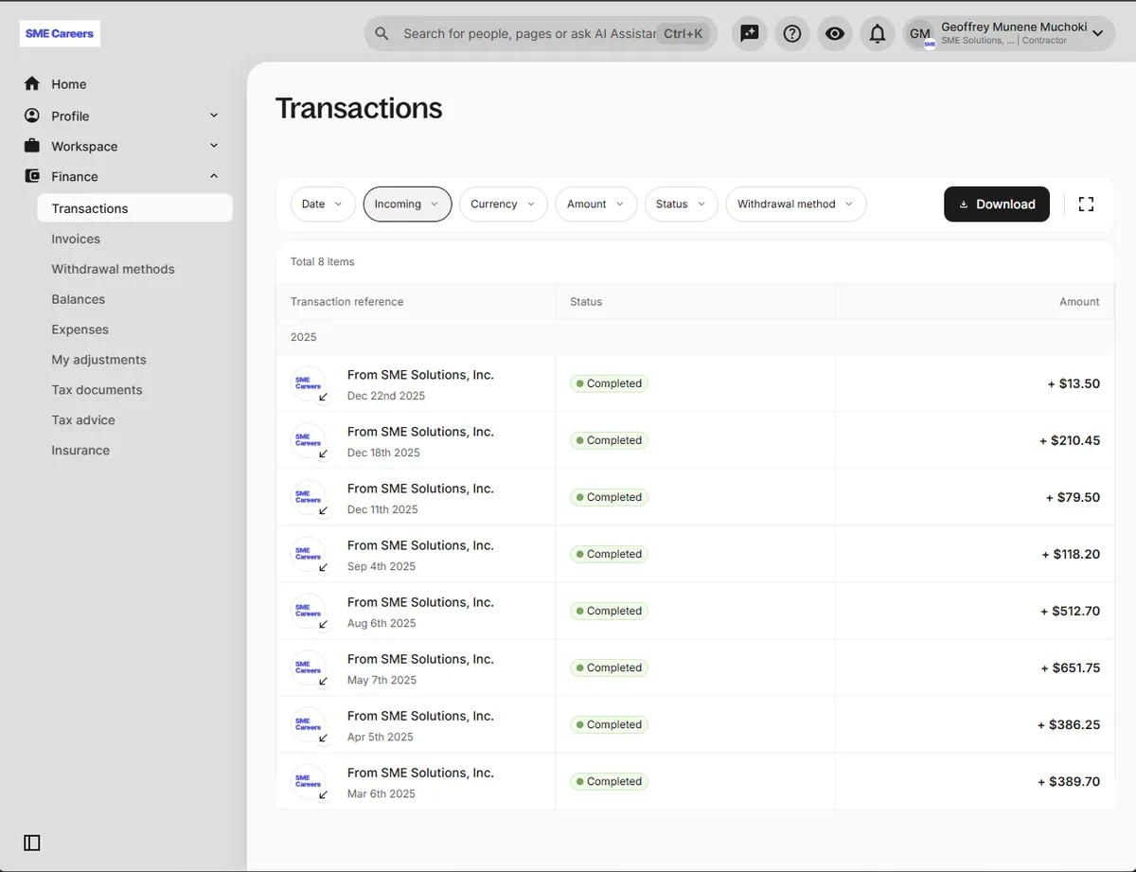The image size is (1136, 872).
Task: Click the Ctrl+K shortcut badge
Action: click(683, 34)
